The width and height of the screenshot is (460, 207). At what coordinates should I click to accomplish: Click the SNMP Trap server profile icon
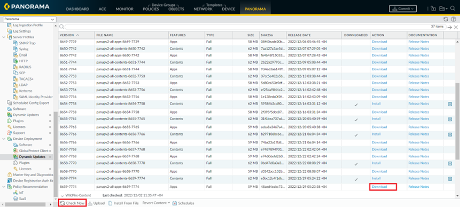(x=15, y=43)
